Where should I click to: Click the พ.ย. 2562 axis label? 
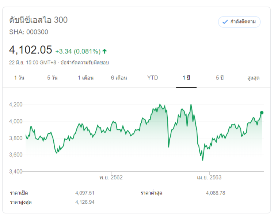[x=111, y=178]
